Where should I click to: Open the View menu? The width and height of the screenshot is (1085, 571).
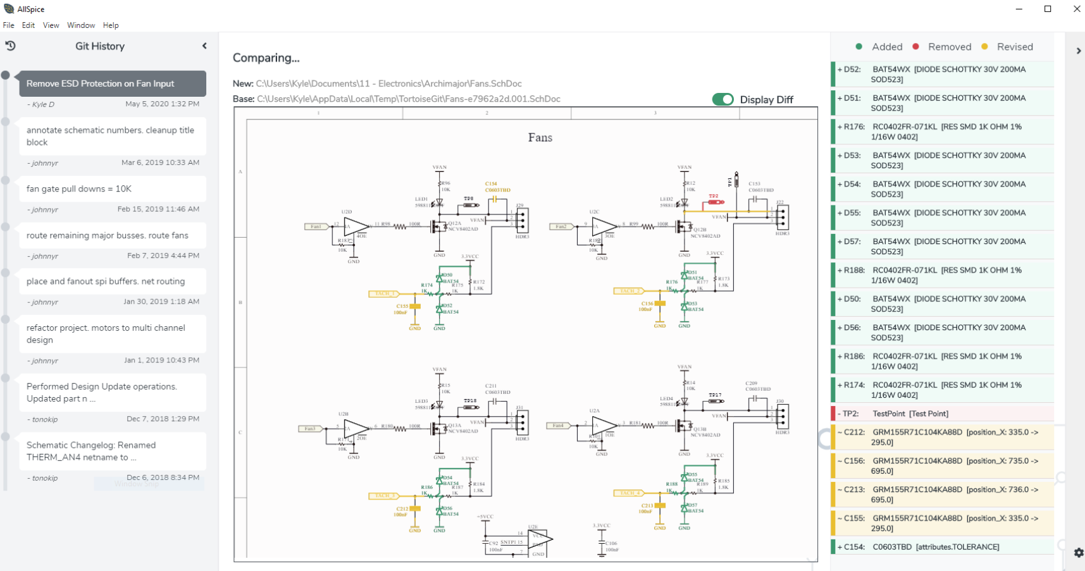click(x=51, y=25)
